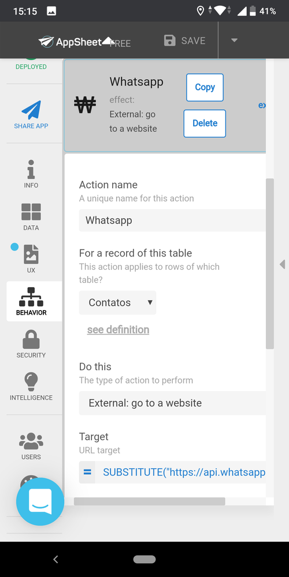This screenshot has height=577, width=289.
Task: Open the Info section icon
Action: [31, 169]
